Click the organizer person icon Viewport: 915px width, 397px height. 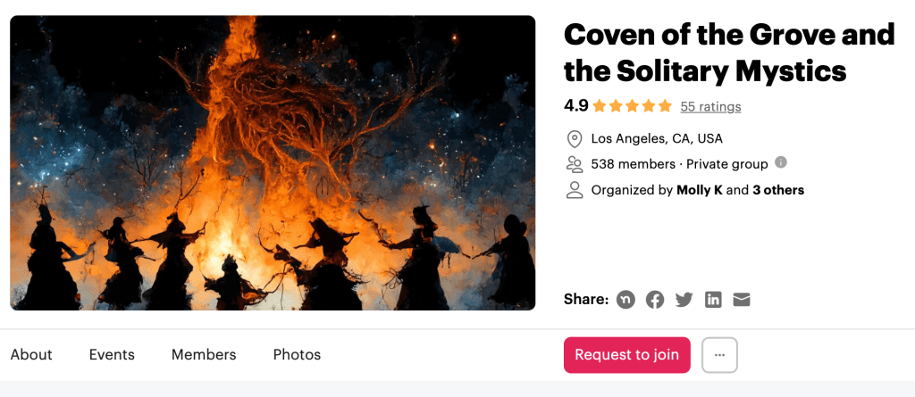click(x=575, y=190)
